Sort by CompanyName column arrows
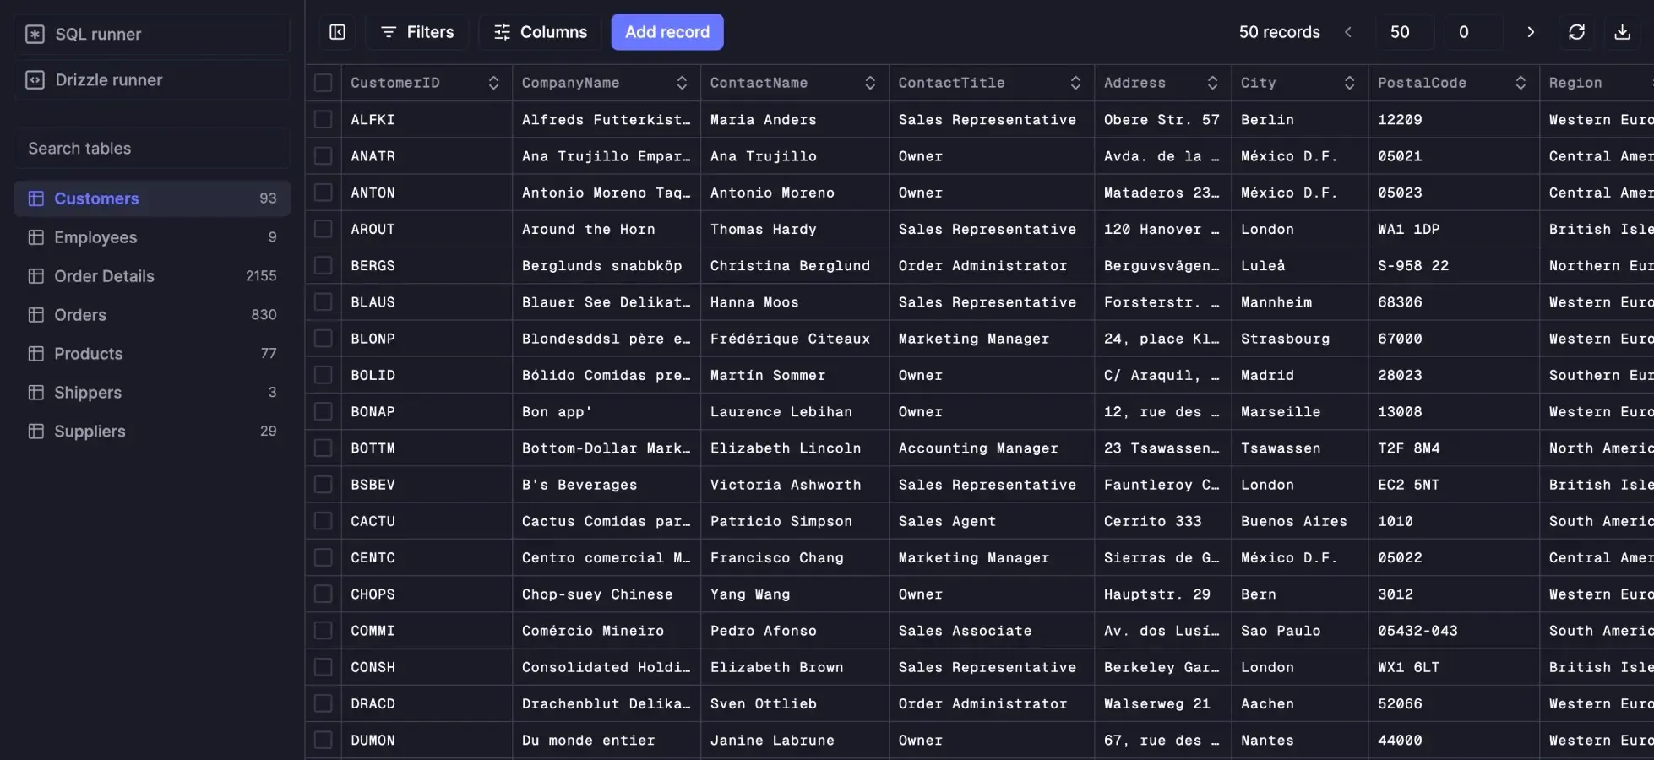This screenshot has height=760, width=1654. pos(682,83)
